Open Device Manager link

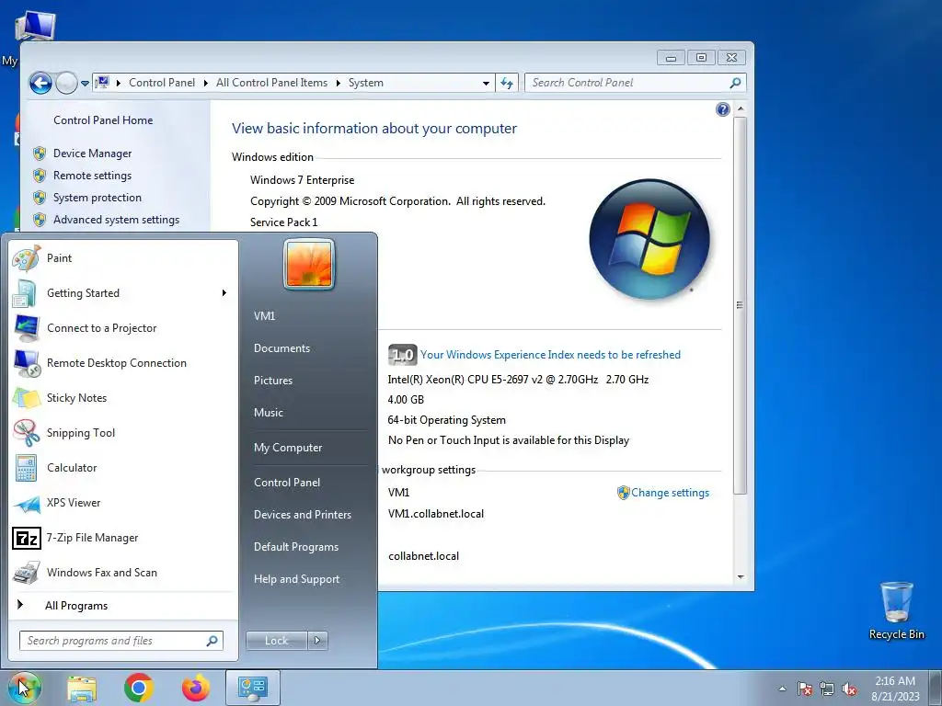pos(92,154)
